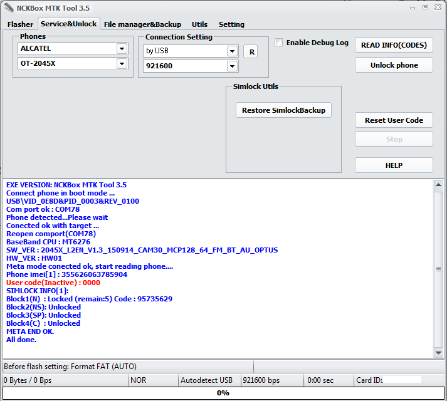Minimize the NCKBox window

click(x=413, y=7)
